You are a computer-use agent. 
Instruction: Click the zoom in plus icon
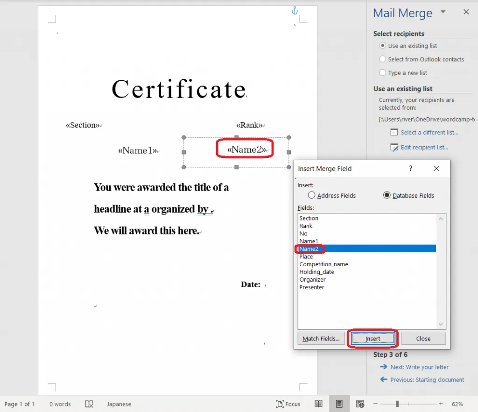pos(441,404)
